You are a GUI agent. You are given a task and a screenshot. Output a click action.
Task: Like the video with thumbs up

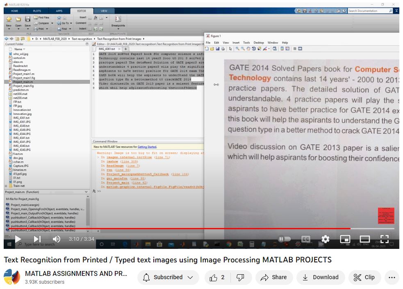(x=217, y=277)
